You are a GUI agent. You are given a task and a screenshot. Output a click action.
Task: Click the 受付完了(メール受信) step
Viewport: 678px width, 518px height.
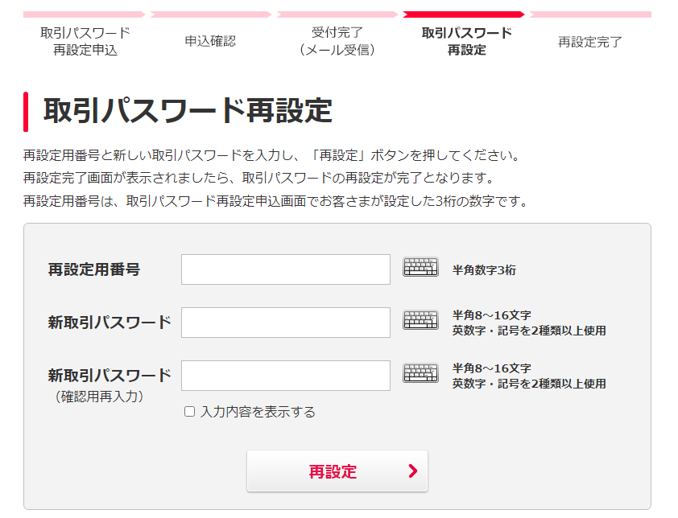[x=337, y=41]
